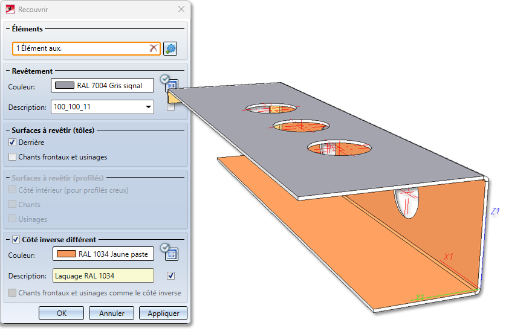Cancel with the Annuler button
506x331 pixels.
point(111,313)
